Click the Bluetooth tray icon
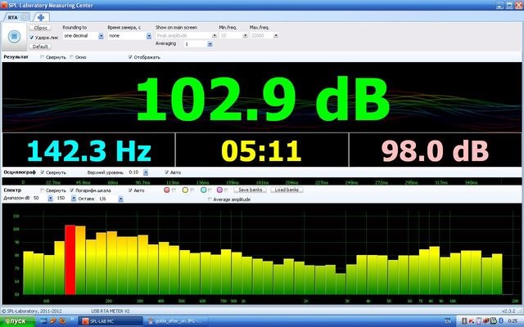This screenshot has width=524, height=327. click(501, 321)
